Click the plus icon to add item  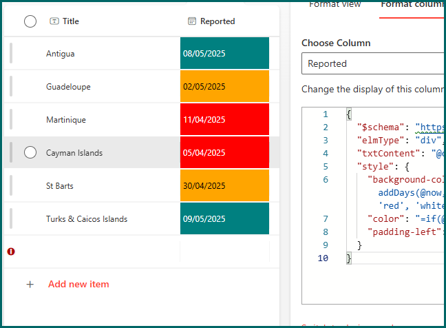pos(30,284)
